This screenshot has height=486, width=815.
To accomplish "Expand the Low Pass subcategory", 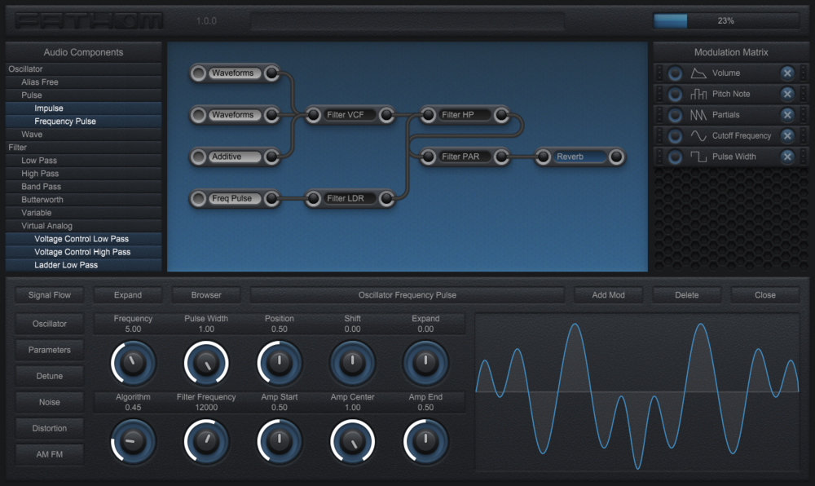I will 83,161.
